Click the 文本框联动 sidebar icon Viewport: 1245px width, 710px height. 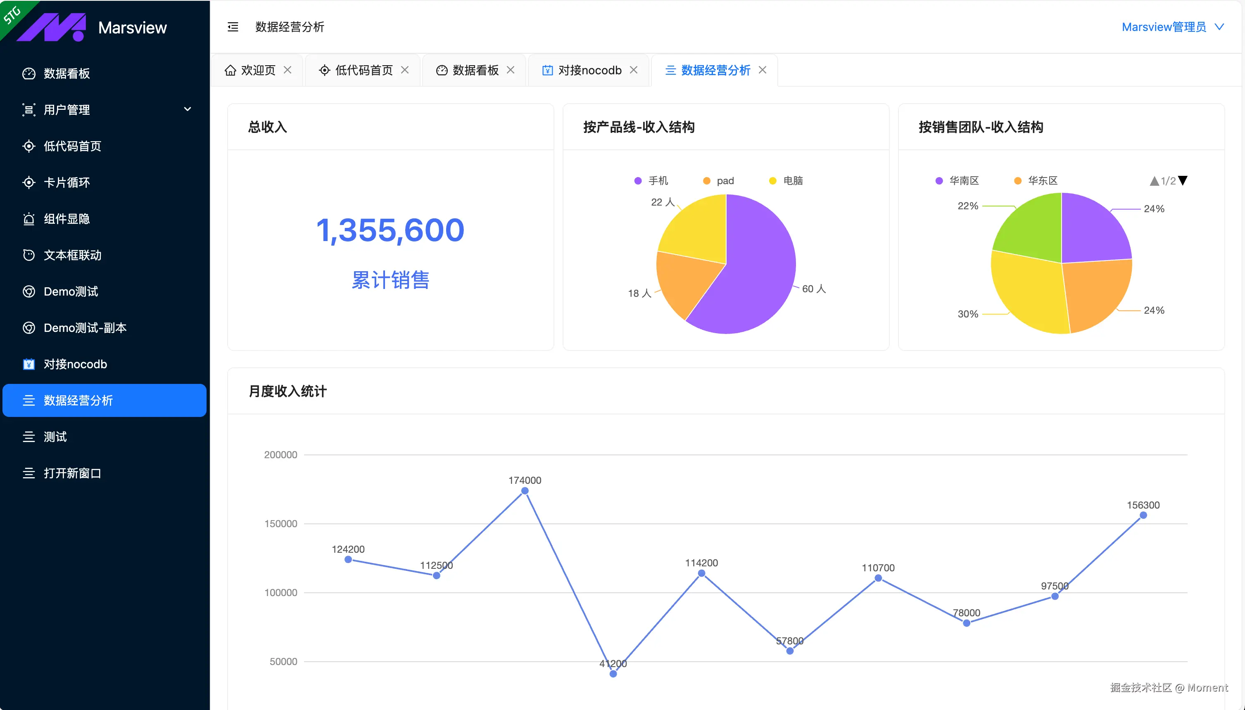click(29, 255)
